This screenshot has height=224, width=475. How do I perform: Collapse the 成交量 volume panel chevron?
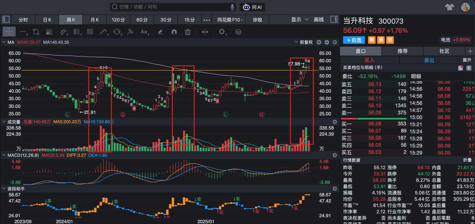(x=4, y=122)
